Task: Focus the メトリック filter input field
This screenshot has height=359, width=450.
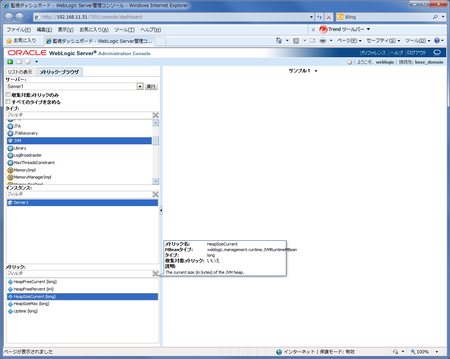Action: (79, 274)
